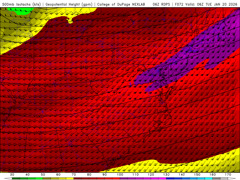Click the 150 value on the color scale
The height and width of the screenshot is (180, 240).
tap(197, 175)
